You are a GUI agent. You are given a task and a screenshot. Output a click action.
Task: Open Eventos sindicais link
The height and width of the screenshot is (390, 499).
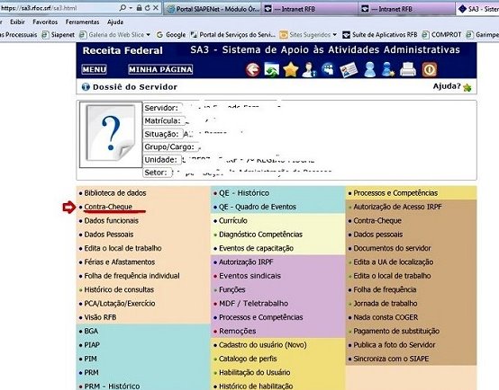tap(249, 276)
